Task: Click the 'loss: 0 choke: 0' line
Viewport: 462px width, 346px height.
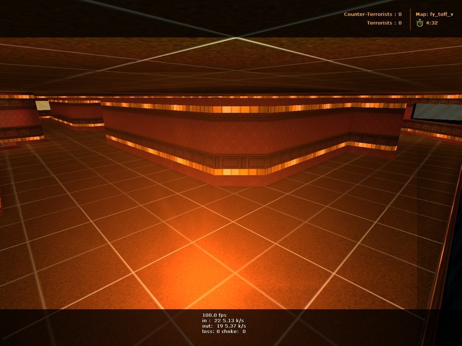Action: pyautogui.click(x=224, y=331)
